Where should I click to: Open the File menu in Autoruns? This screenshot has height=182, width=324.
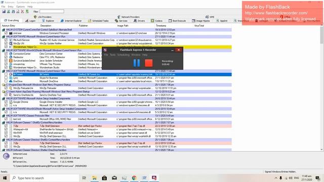click(3, 7)
